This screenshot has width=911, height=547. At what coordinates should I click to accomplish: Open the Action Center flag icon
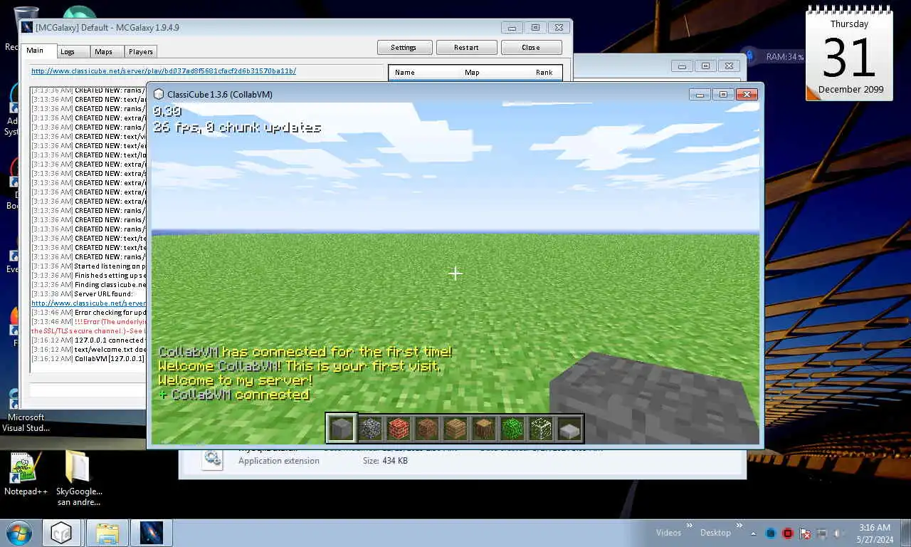click(805, 533)
